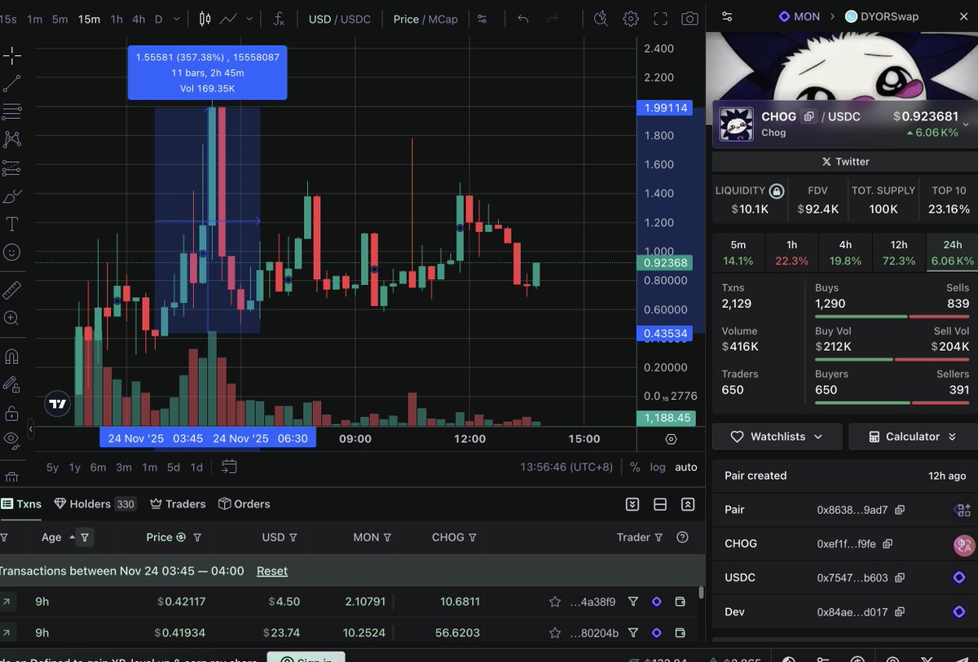Redo the last chart action
The image size is (978, 662).
click(552, 19)
